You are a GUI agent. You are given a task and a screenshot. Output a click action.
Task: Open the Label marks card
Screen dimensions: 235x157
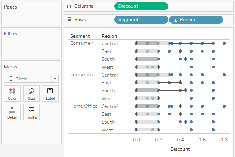click(50, 93)
